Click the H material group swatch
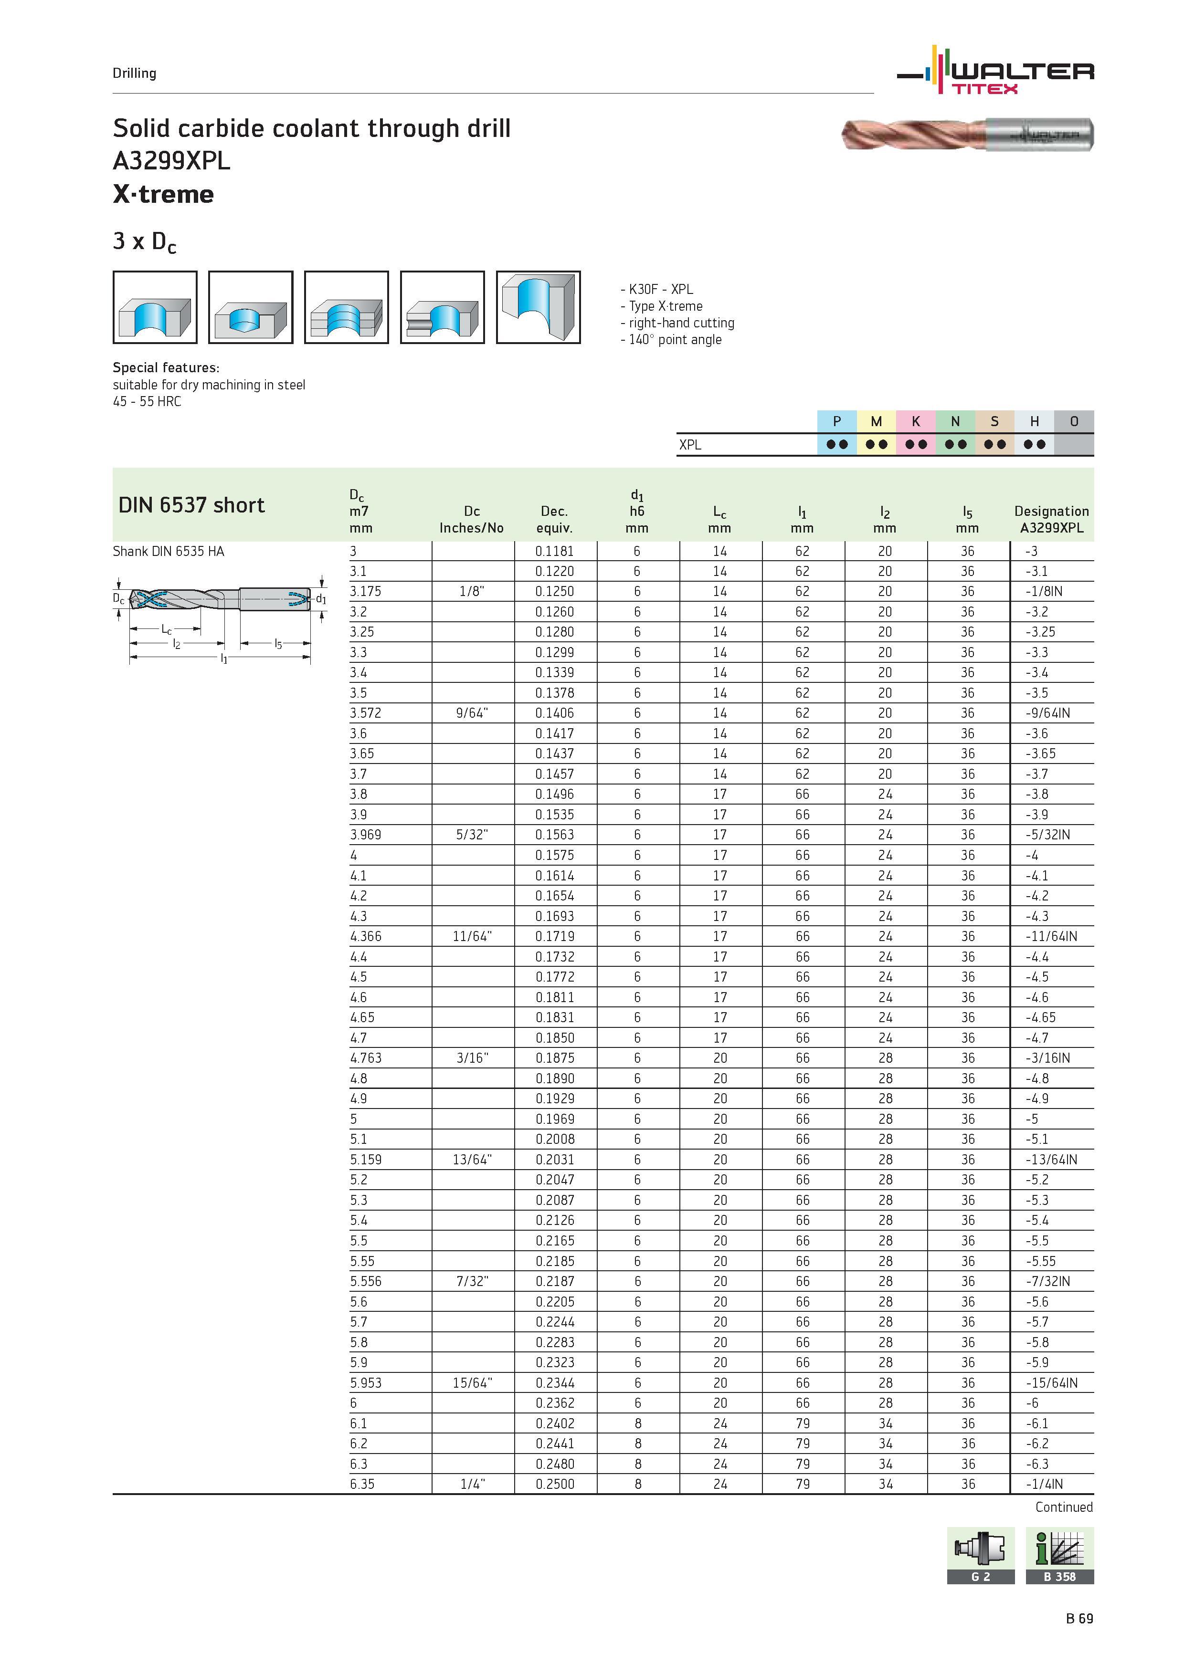The width and height of the screenshot is (1184, 1674). tap(1034, 421)
